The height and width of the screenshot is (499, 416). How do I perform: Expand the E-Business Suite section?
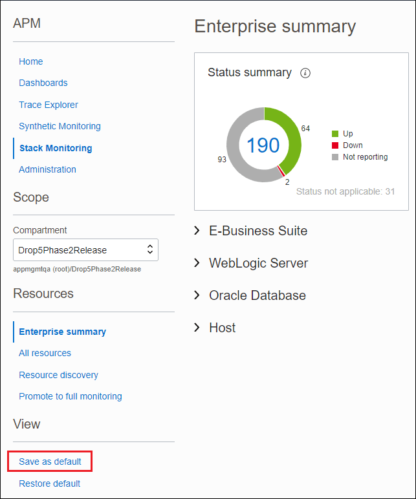point(197,231)
